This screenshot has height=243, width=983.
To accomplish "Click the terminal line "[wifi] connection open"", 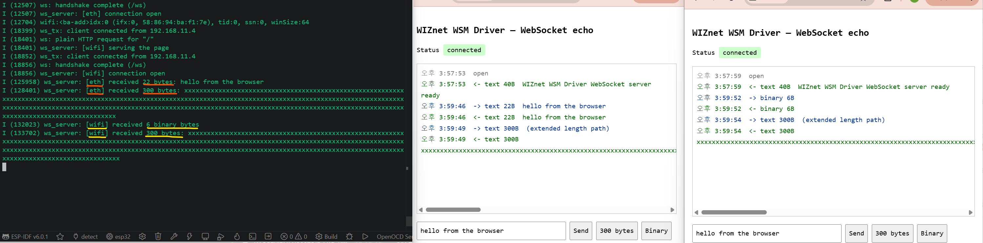I will point(84,74).
